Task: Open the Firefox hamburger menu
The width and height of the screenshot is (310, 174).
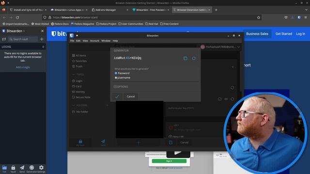Action: point(306,17)
